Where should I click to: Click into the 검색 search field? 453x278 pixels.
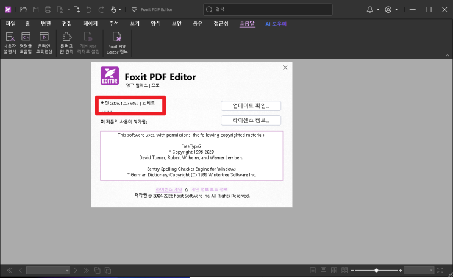tap(268, 10)
